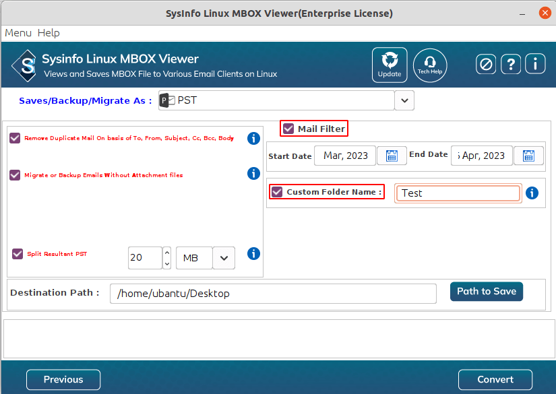Click the 'Start Date' label

click(x=290, y=156)
